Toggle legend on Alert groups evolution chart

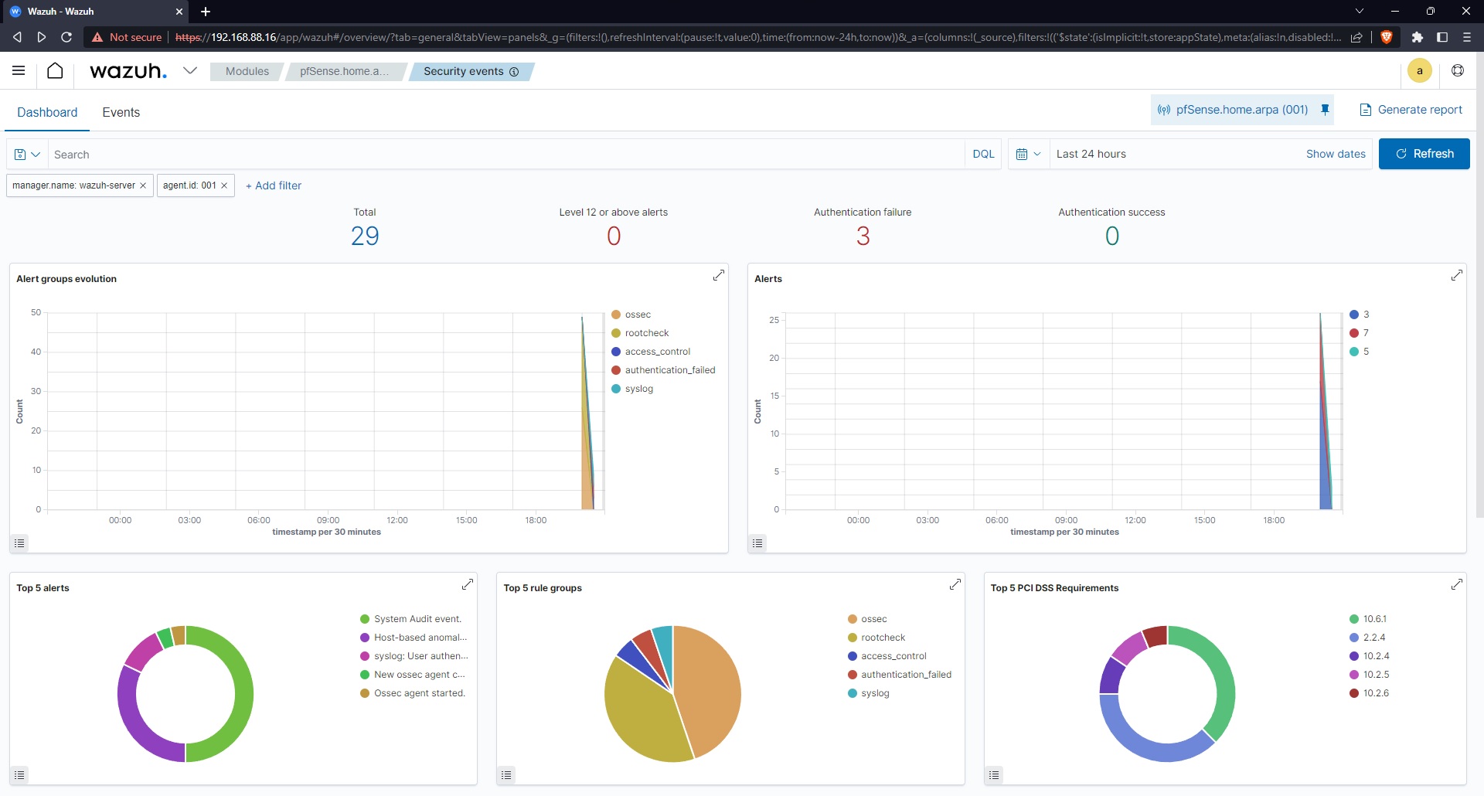[19, 543]
